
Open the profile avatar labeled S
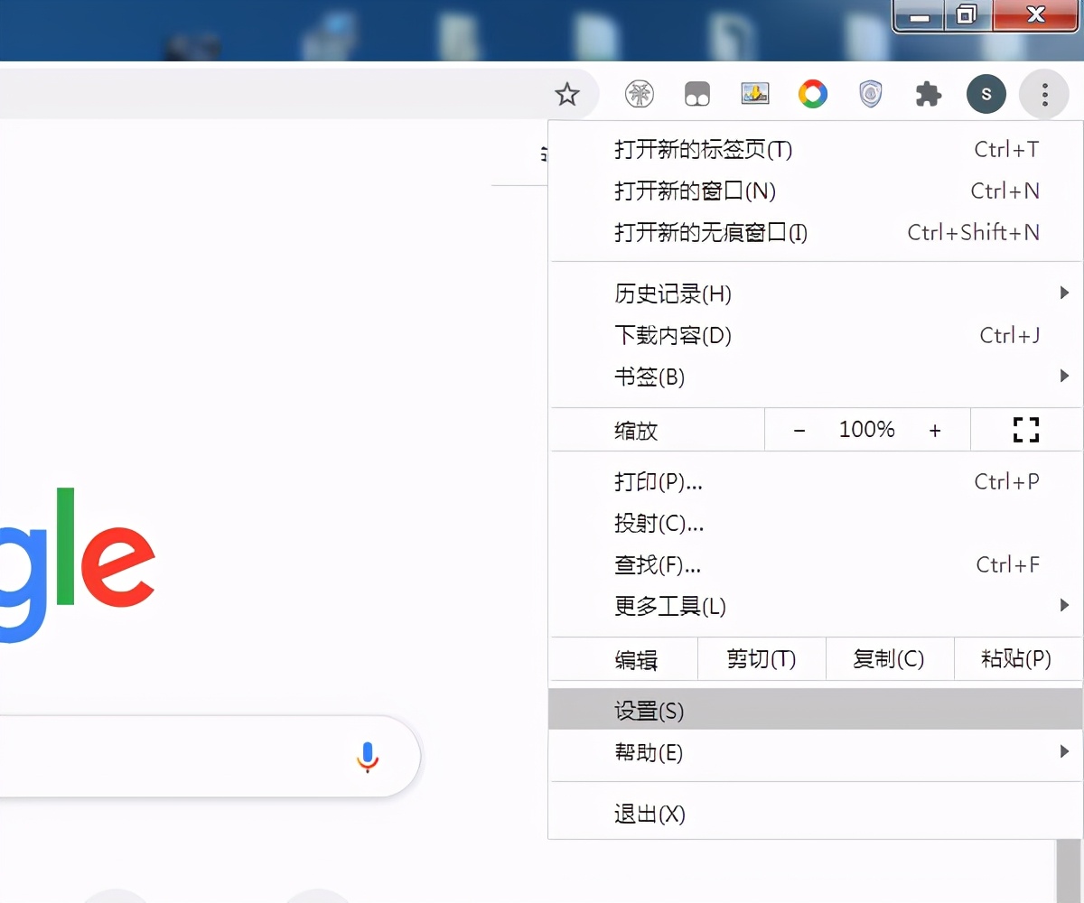[x=986, y=93]
